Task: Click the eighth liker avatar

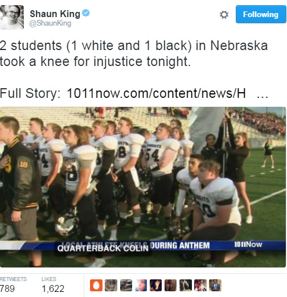Action: point(200,285)
